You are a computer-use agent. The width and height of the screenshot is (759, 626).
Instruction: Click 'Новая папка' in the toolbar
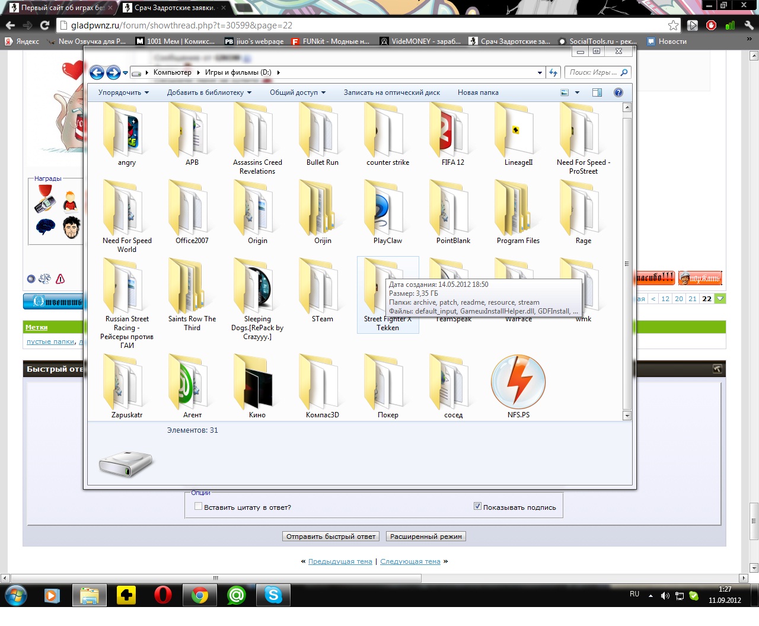point(478,92)
